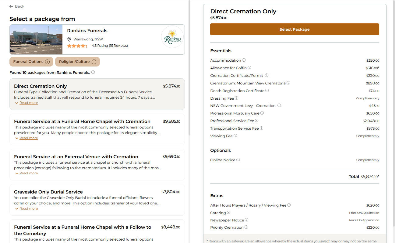Image resolution: width=399 pixels, height=243 pixels.
Task: Expand Read more under Graveside Only Burial Service
Action: pos(28,209)
